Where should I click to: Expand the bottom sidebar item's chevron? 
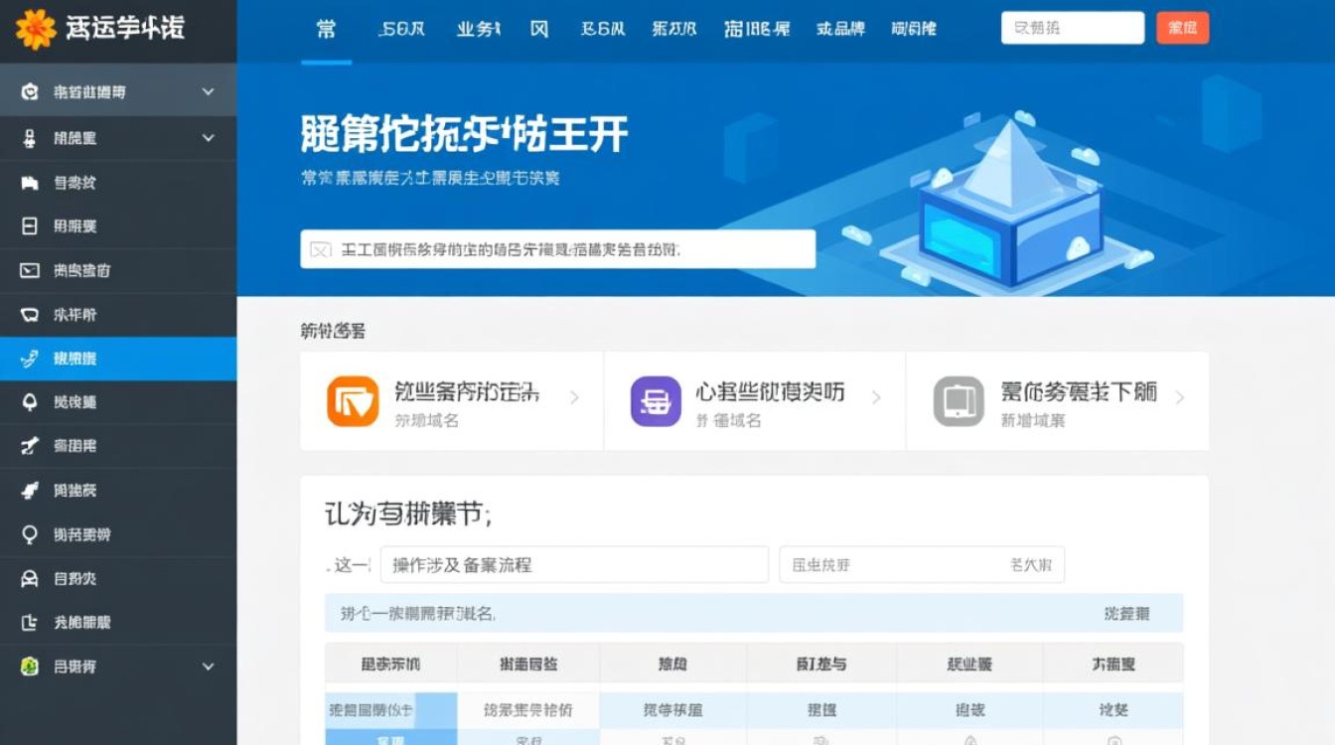pyautogui.click(x=208, y=667)
